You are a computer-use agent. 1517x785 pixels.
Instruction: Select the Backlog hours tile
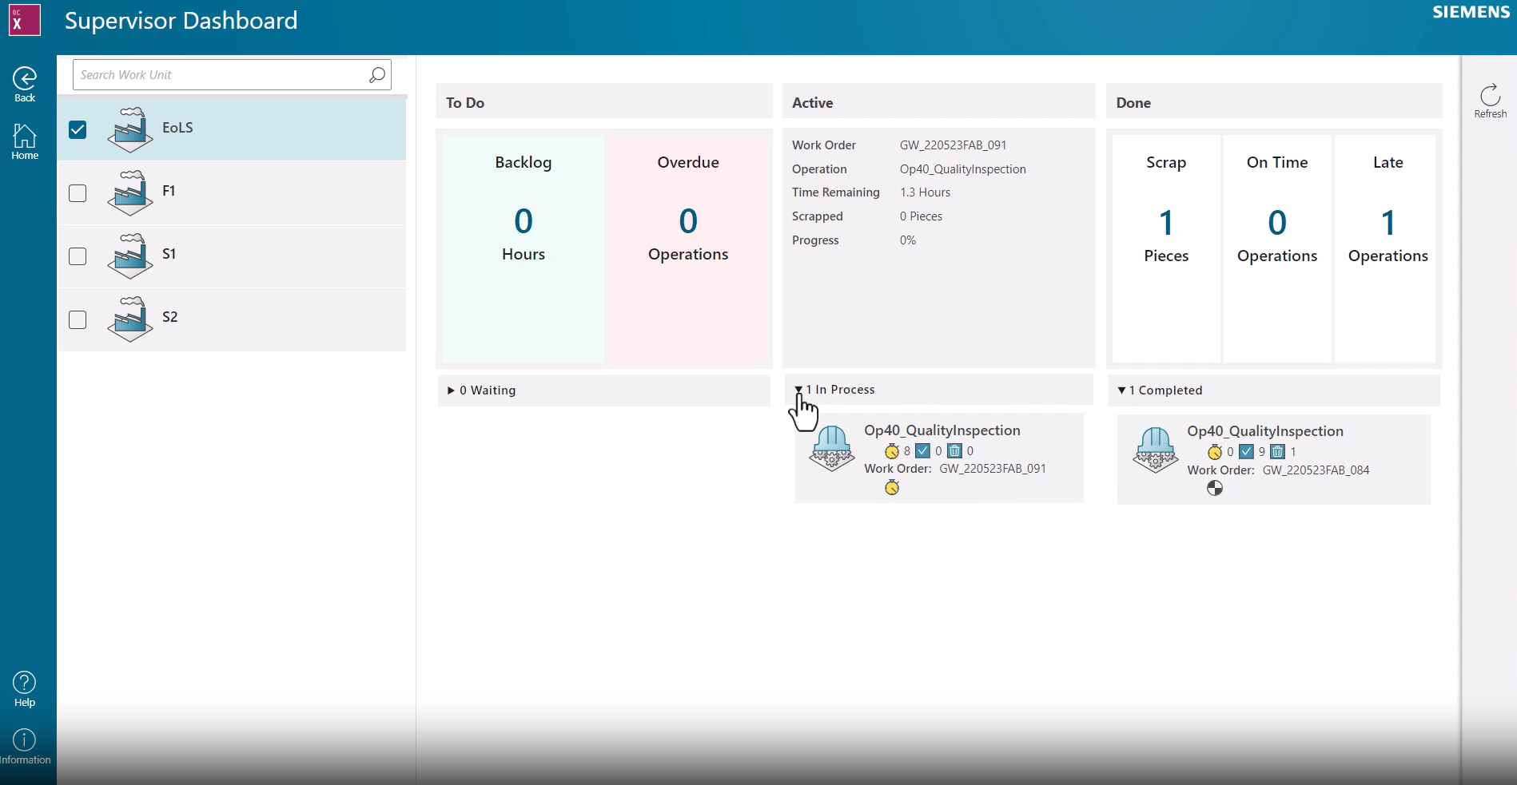click(524, 248)
